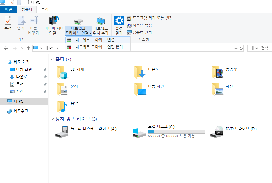Image resolution: width=272 pixels, height=183 pixels.
Task: Select the 3D 개체 folder icon
Action: [x=62, y=73]
